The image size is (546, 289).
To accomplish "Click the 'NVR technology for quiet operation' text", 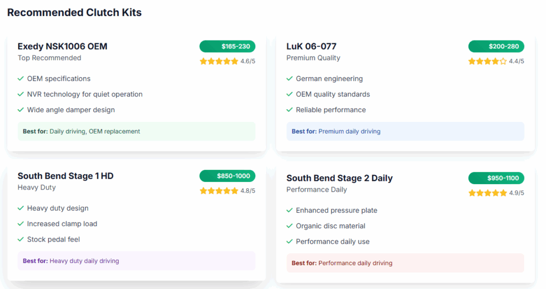I will pyautogui.click(x=85, y=94).
